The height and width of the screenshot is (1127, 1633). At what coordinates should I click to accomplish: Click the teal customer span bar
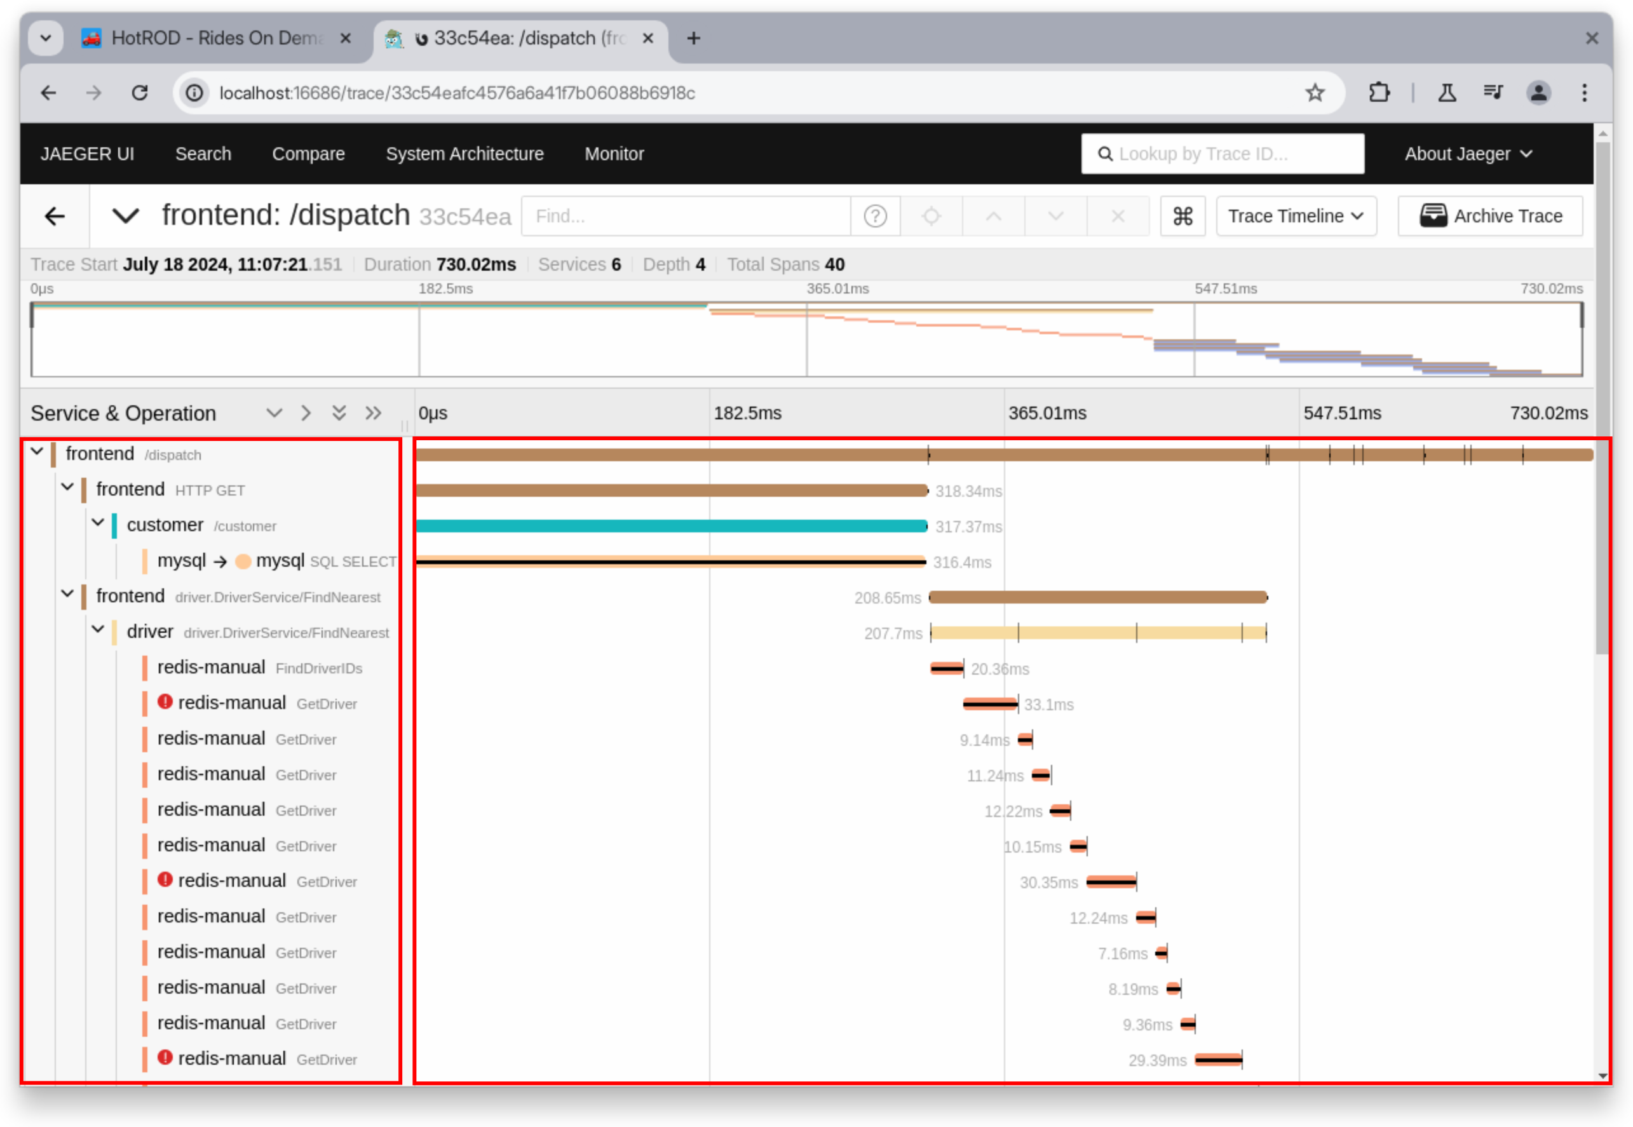671,526
